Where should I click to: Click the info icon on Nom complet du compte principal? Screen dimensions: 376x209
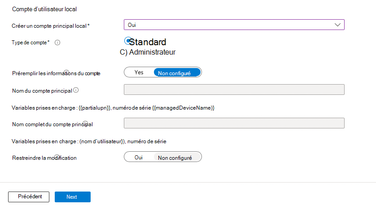(x=85, y=124)
